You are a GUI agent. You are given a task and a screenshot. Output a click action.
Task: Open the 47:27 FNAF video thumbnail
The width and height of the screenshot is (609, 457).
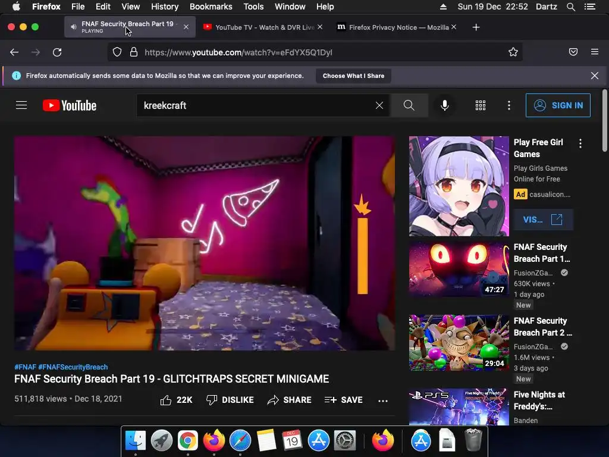[x=459, y=270]
